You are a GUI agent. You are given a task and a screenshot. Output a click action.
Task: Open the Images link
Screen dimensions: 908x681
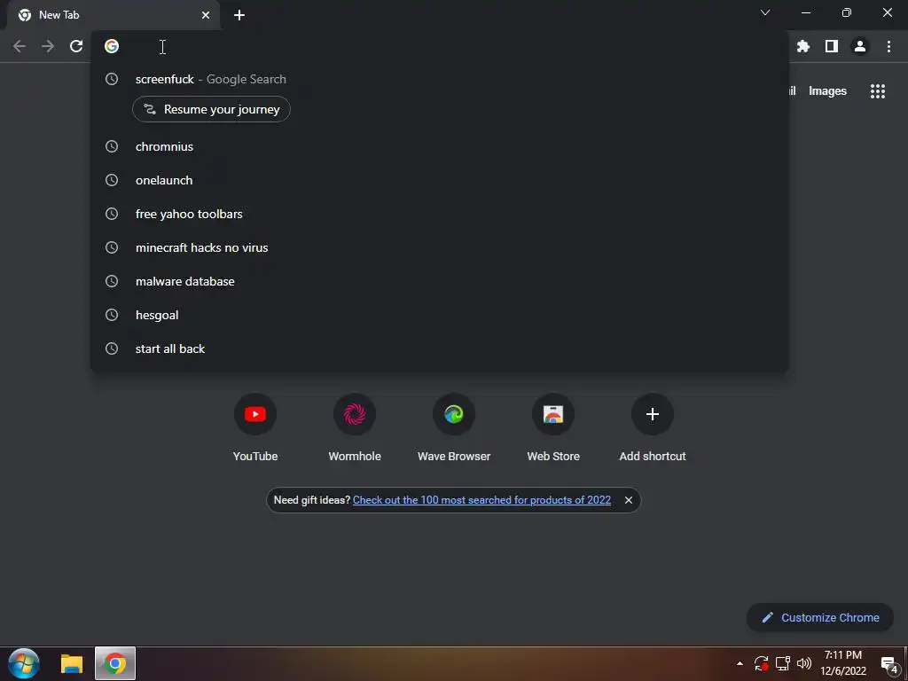827,91
